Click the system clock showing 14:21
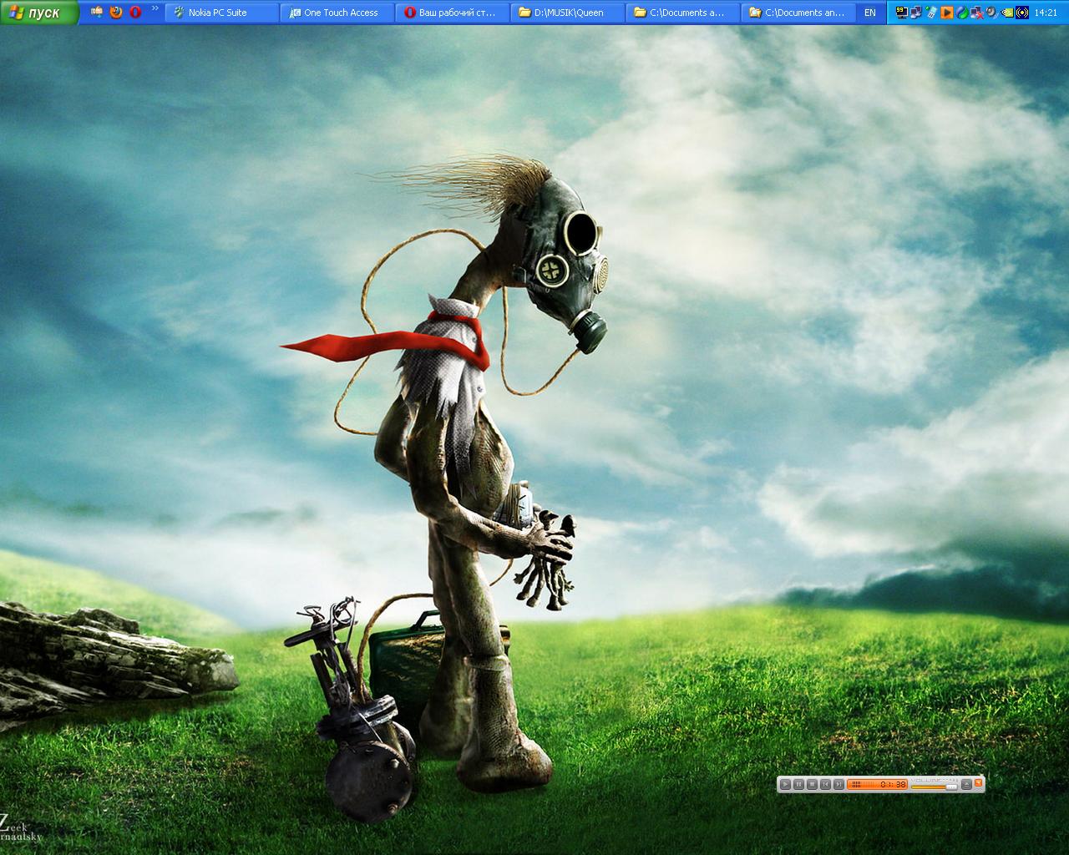Screen dimensions: 1069x855 point(1046,13)
